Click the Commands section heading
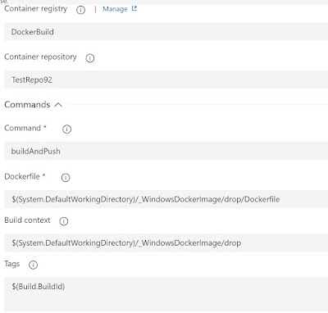 pyautogui.click(x=27, y=105)
